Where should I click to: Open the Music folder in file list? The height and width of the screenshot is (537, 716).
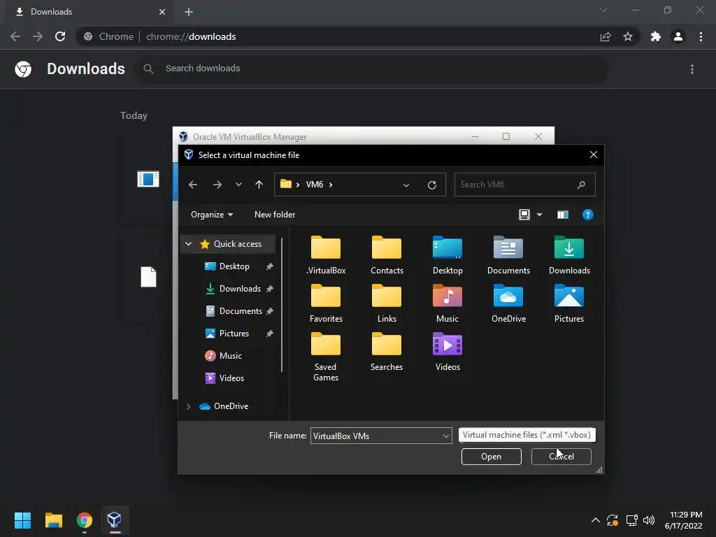coord(447,303)
